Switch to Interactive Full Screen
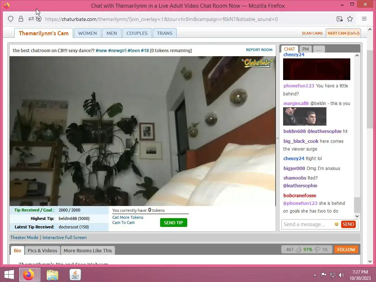The height and width of the screenshot is (282, 376). [x=65, y=238]
